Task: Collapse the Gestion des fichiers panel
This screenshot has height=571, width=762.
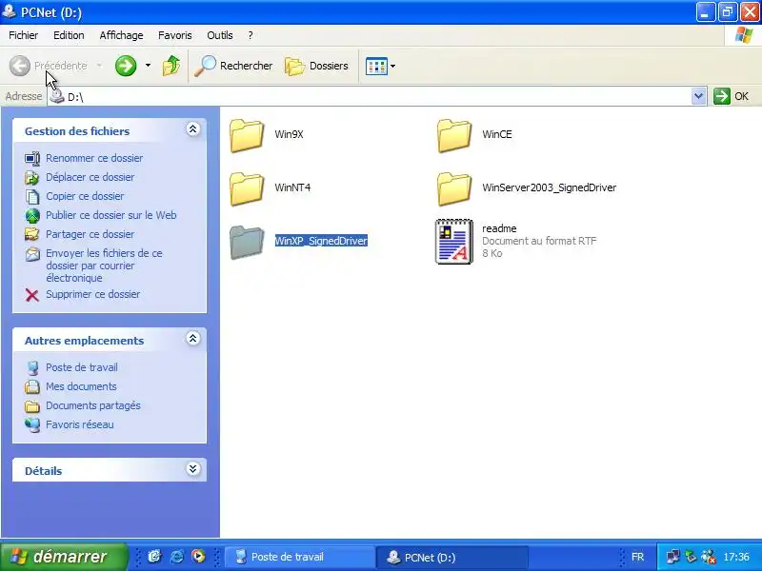Action: point(193,129)
